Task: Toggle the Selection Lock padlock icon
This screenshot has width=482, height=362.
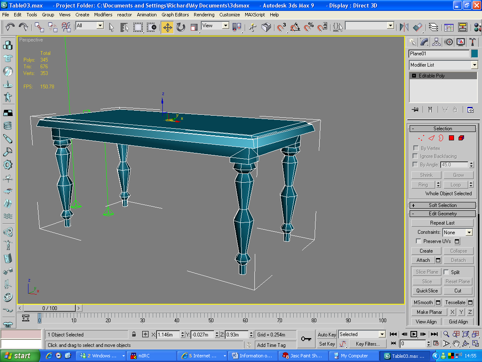Action: click(134, 334)
